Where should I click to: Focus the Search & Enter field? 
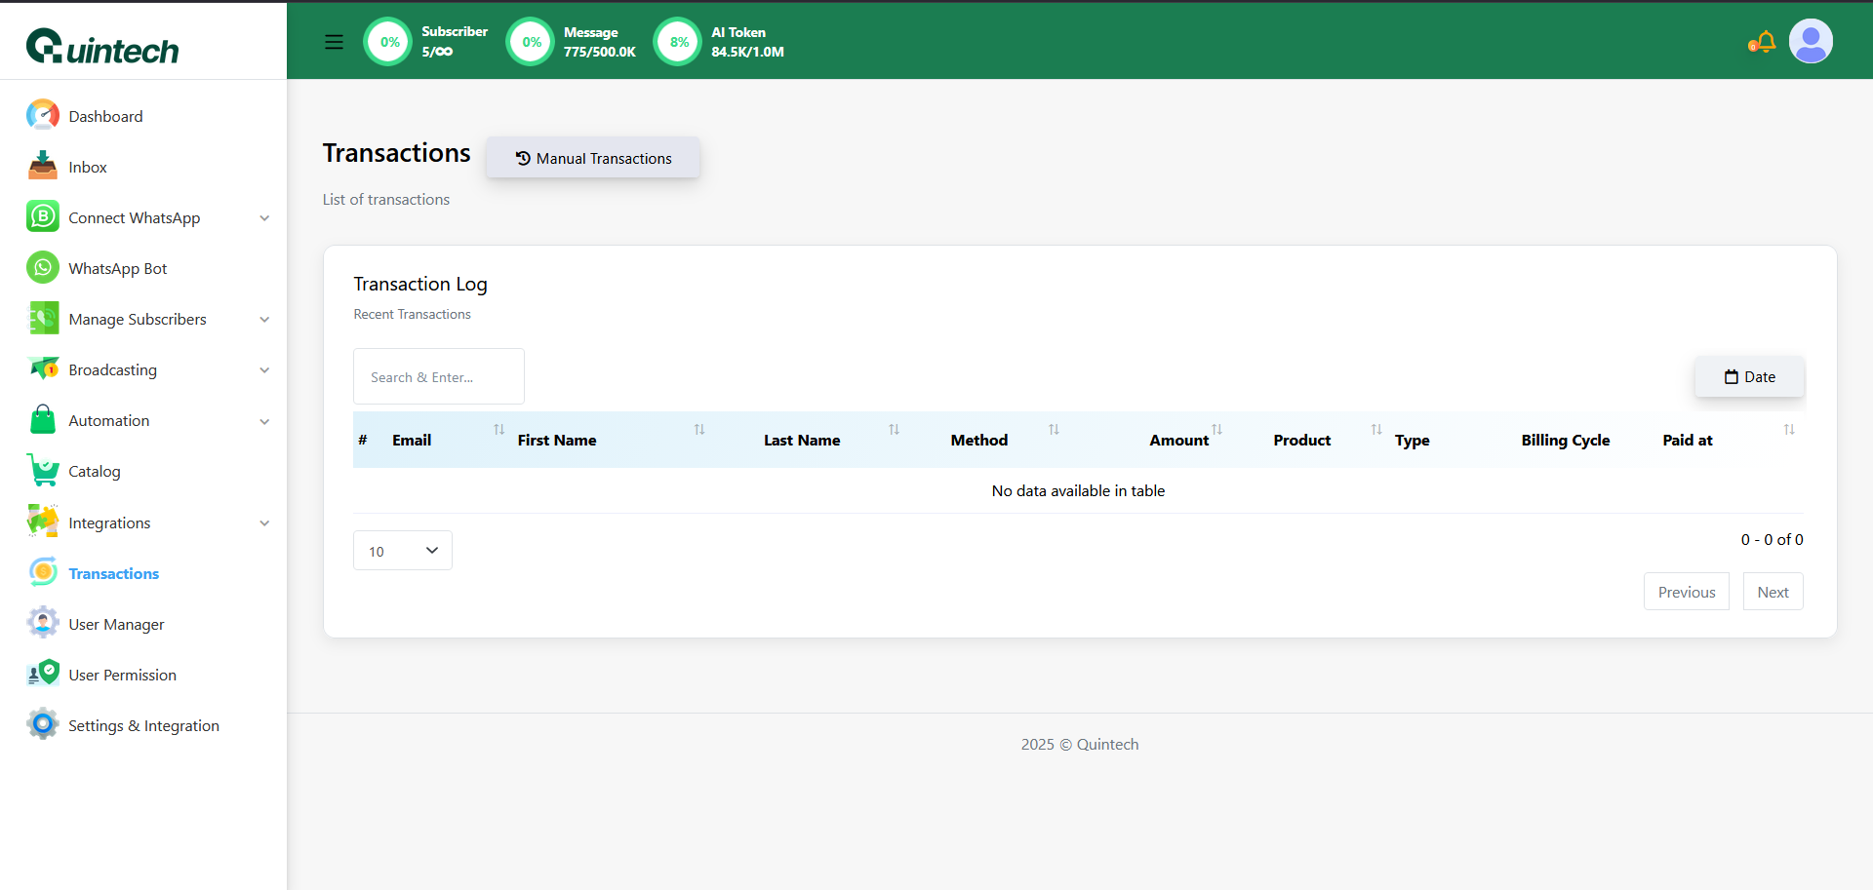pyautogui.click(x=439, y=377)
